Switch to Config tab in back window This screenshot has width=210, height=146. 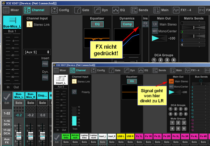point(60,10)
